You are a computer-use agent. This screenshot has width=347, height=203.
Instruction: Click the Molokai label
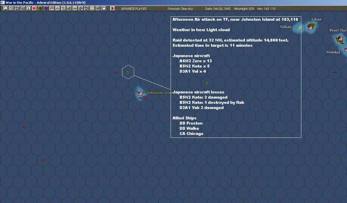click(x=333, y=52)
